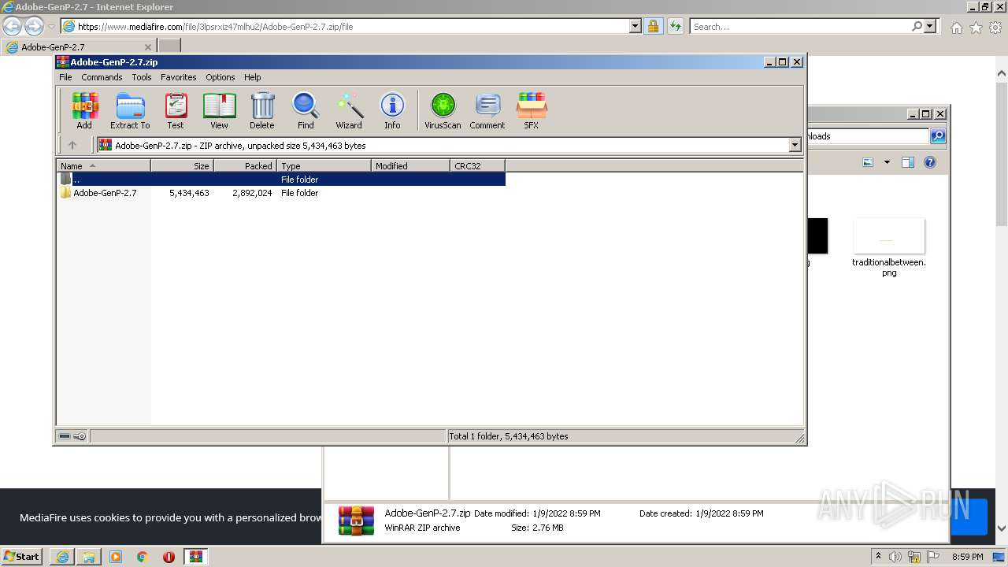
Task: Open IE Tools gear icon
Action: 995,28
